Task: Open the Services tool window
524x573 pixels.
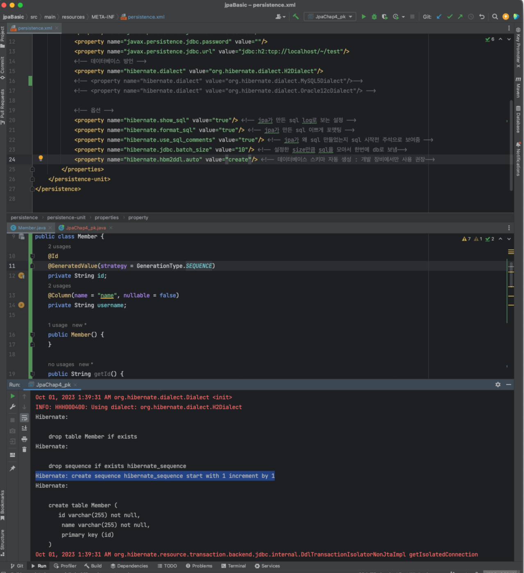Action: coord(267,566)
